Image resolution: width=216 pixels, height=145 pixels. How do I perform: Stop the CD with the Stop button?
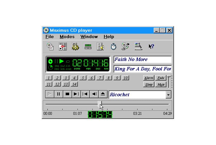coord(67,94)
